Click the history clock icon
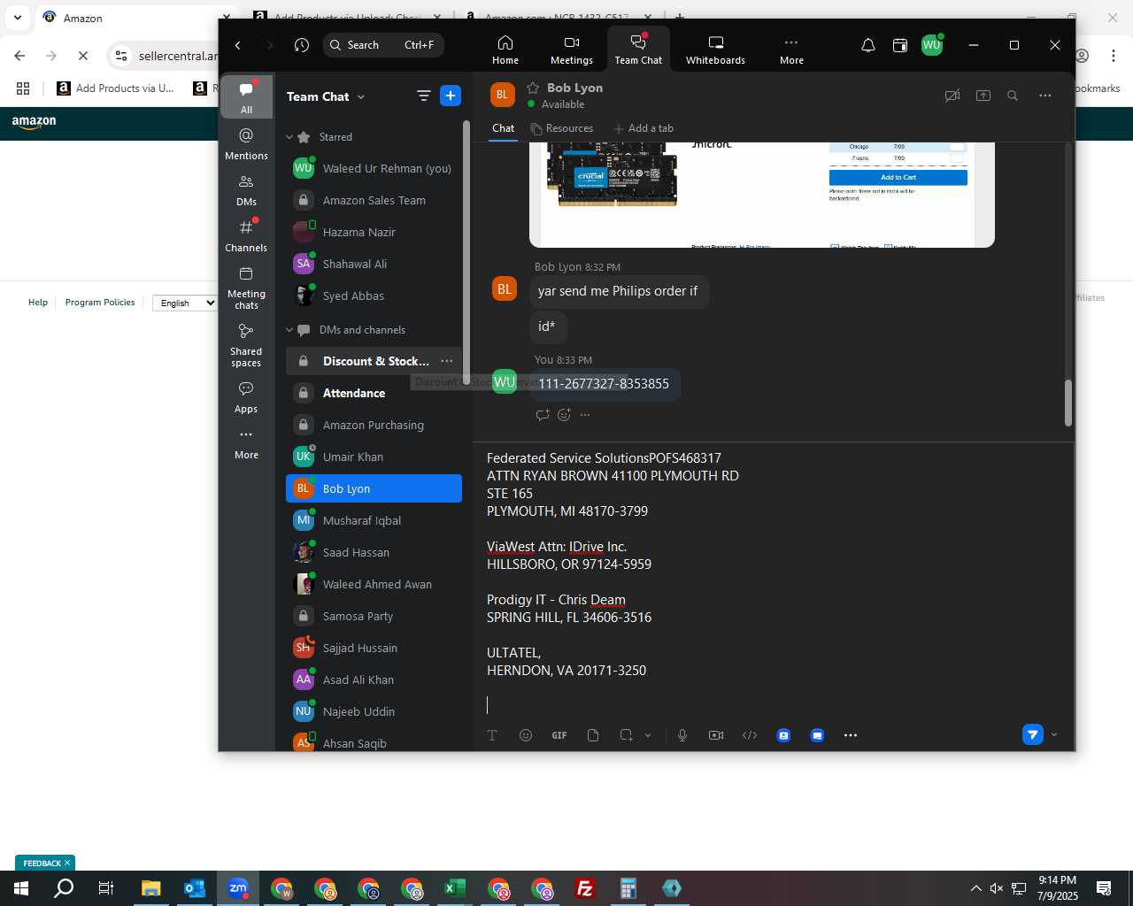Image resolution: width=1133 pixels, height=906 pixels. tap(302, 45)
